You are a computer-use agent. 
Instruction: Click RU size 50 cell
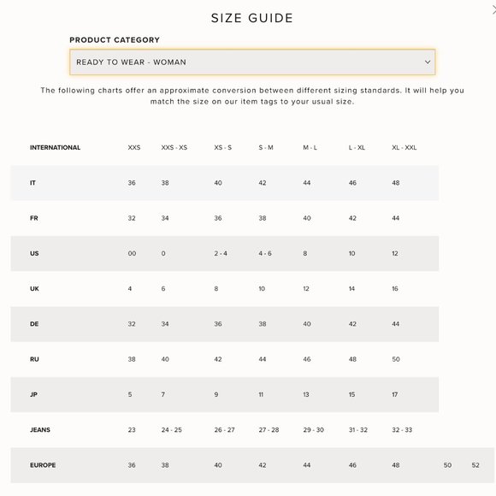396,359
